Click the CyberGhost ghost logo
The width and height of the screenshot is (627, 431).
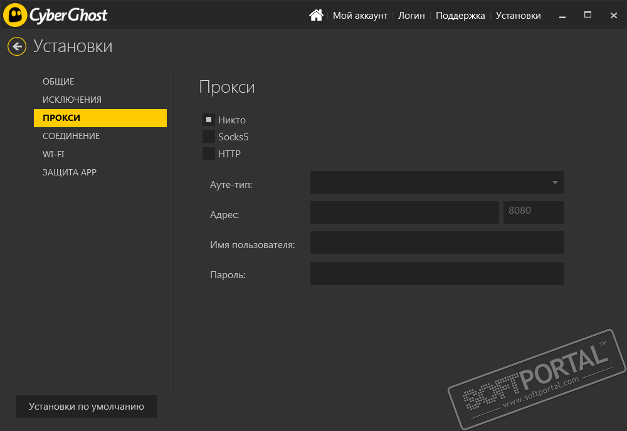(15, 15)
